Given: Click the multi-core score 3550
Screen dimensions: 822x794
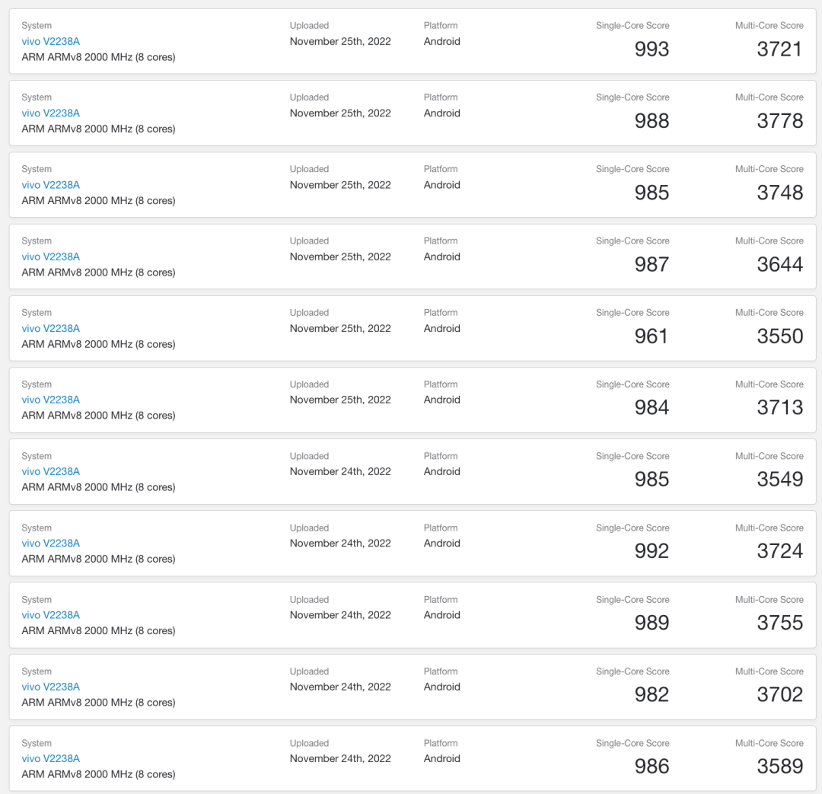Looking at the screenshot, I should tap(779, 336).
